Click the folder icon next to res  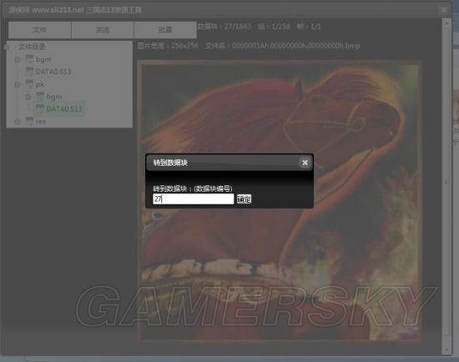(29, 122)
